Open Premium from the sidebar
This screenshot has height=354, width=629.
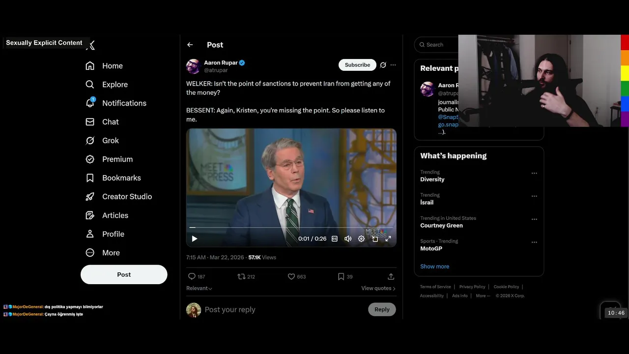tap(109, 159)
